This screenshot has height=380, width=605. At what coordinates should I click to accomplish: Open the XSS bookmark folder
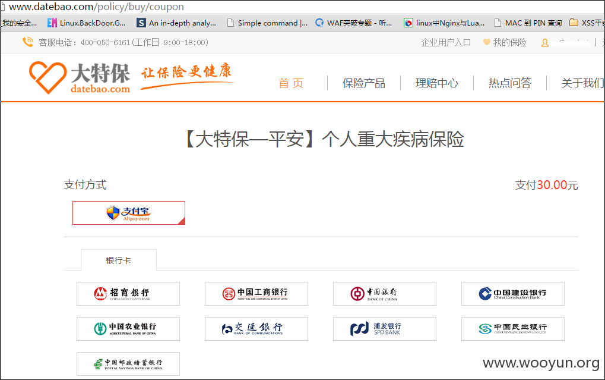pos(587,23)
